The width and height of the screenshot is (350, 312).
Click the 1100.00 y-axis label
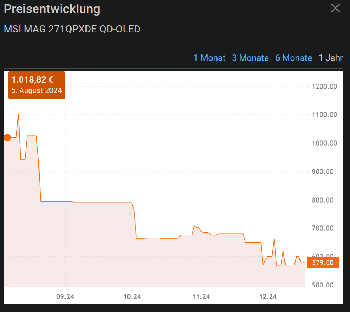(x=324, y=115)
